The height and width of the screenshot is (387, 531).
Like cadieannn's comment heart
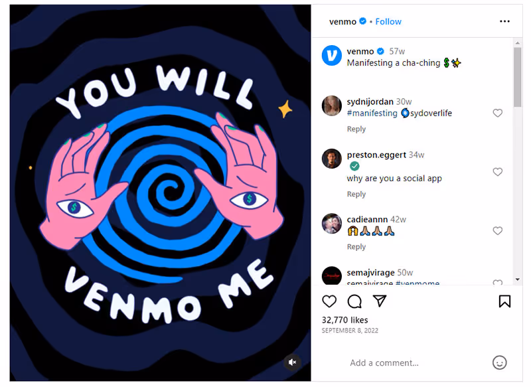[497, 230]
